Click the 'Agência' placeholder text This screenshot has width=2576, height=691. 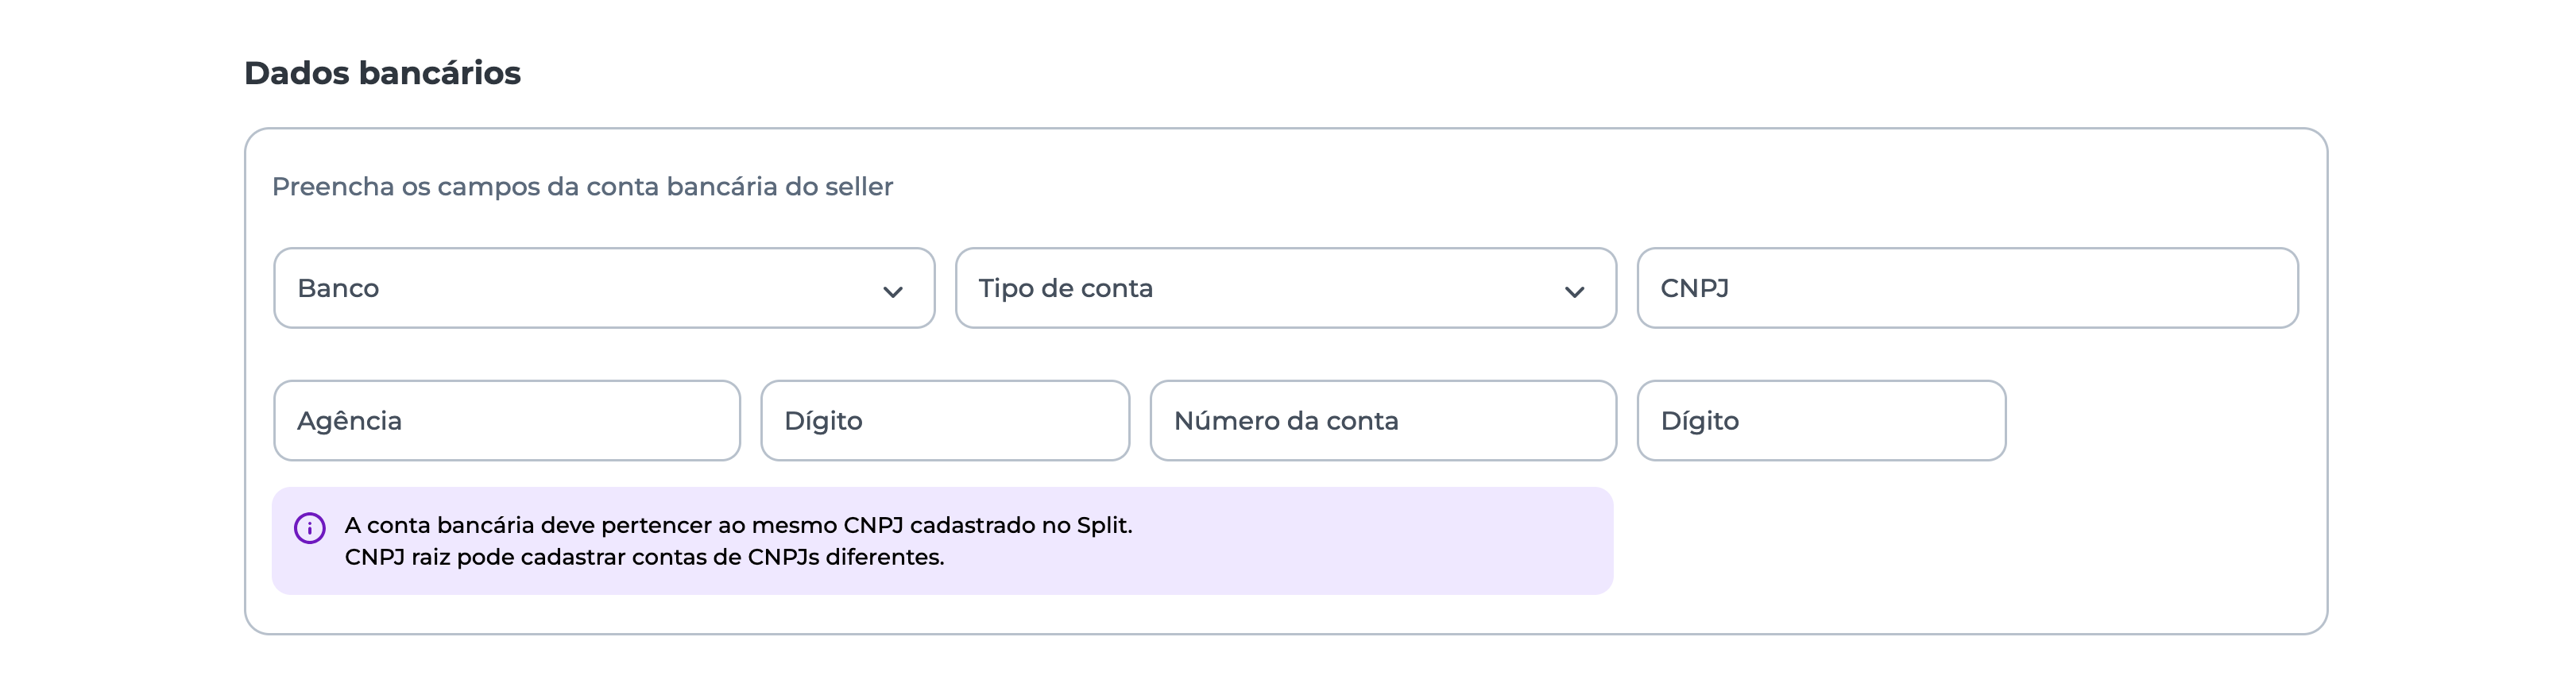click(x=349, y=421)
